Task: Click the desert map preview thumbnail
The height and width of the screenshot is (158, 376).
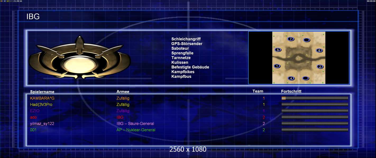Action: [299, 58]
